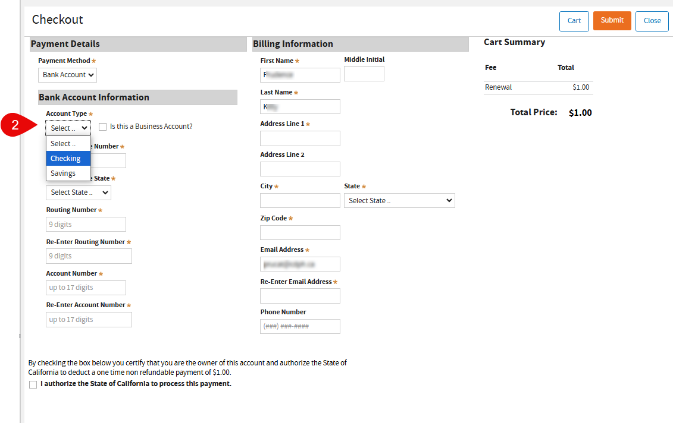Click the red step 2 marker

17,125
